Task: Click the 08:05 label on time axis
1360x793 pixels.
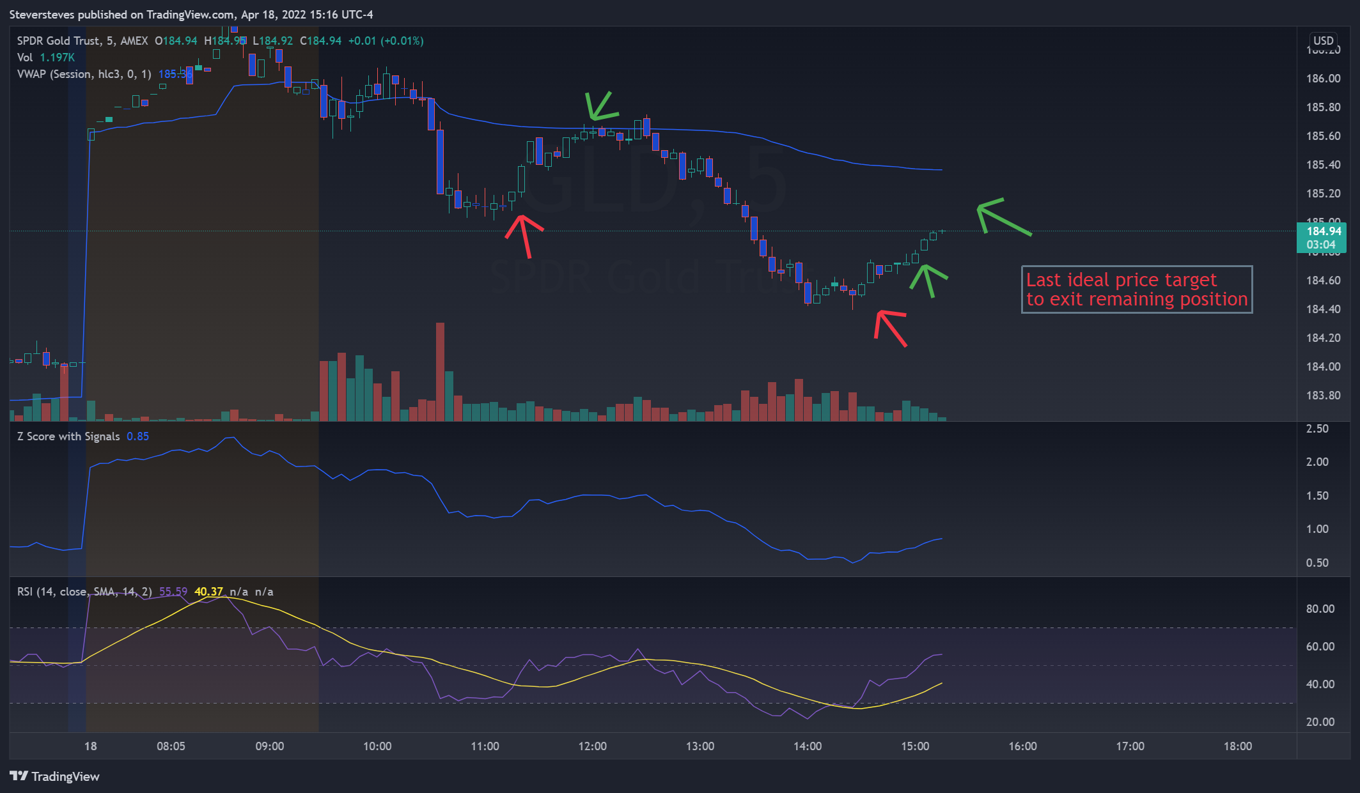Action: pos(171,746)
